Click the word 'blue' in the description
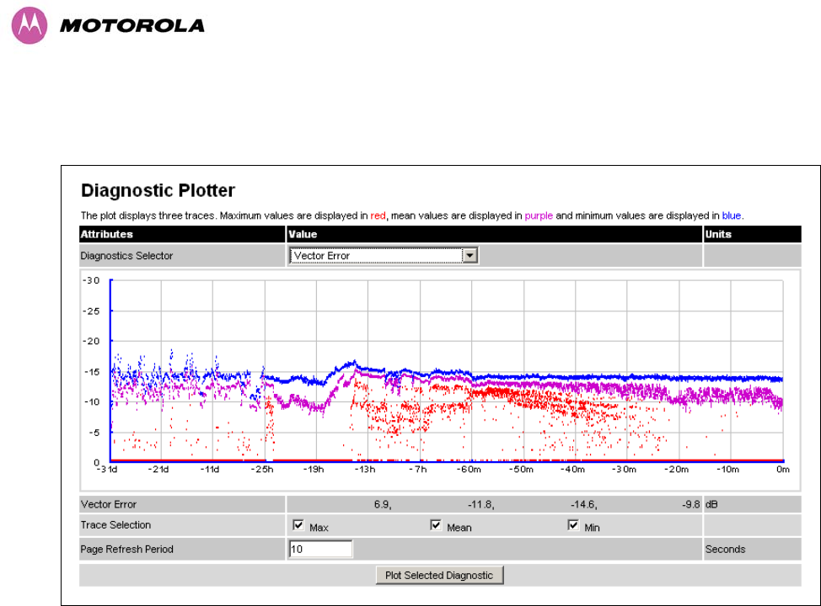This screenshot has width=821, height=606. [x=731, y=215]
